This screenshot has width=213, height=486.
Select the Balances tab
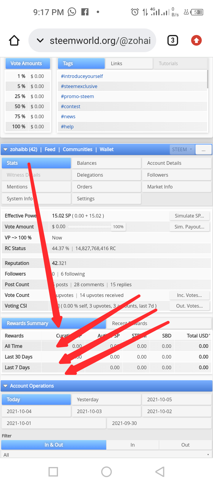click(106, 163)
